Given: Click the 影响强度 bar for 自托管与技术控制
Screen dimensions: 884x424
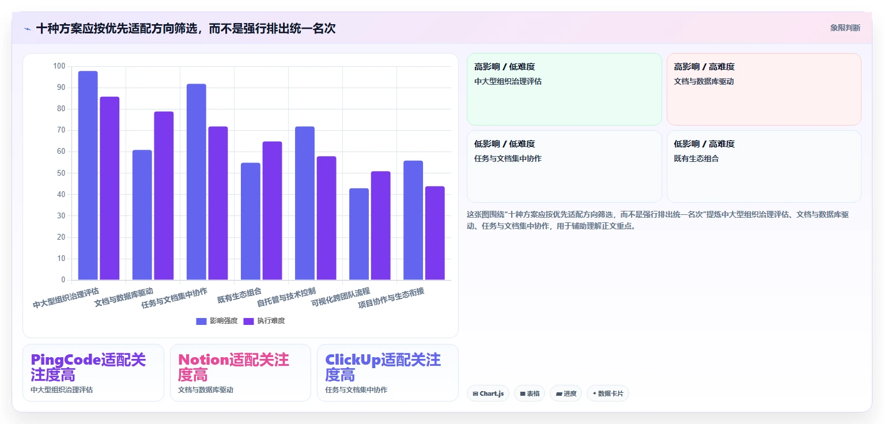Looking at the screenshot, I should [305, 203].
